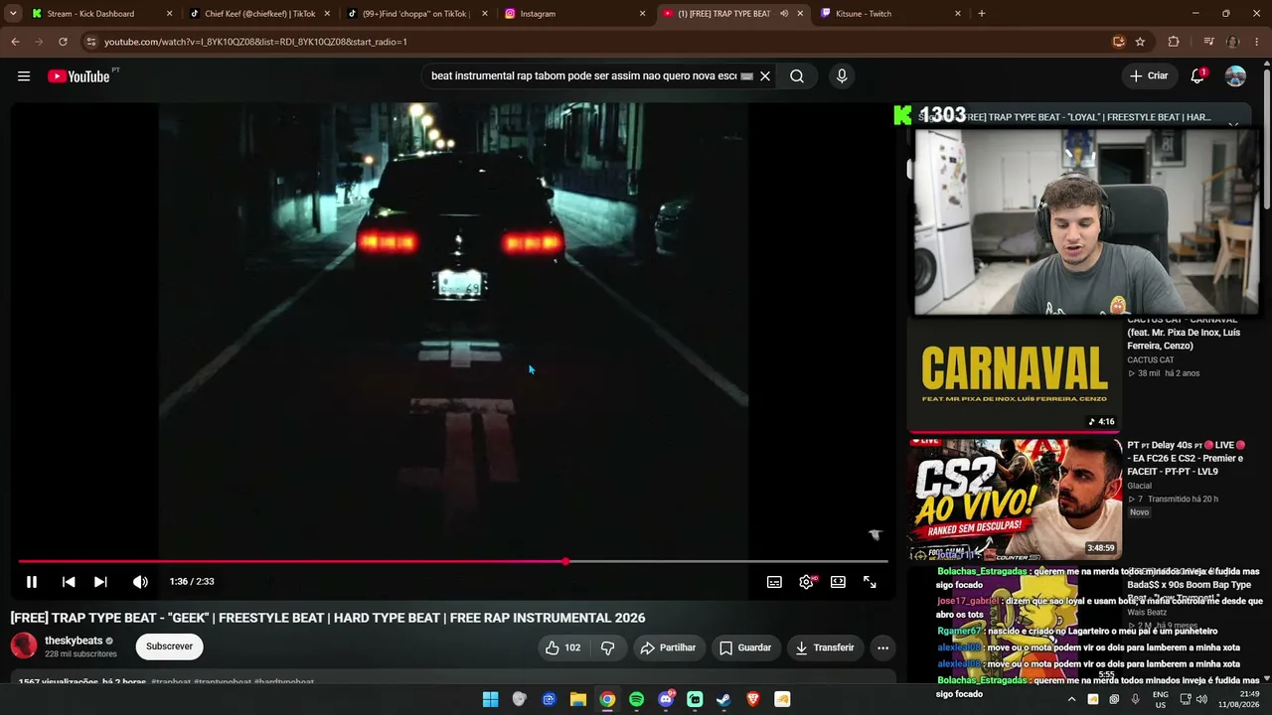1272x715 pixels.
Task: Toggle subtitles in the video player
Action: click(x=774, y=582)
